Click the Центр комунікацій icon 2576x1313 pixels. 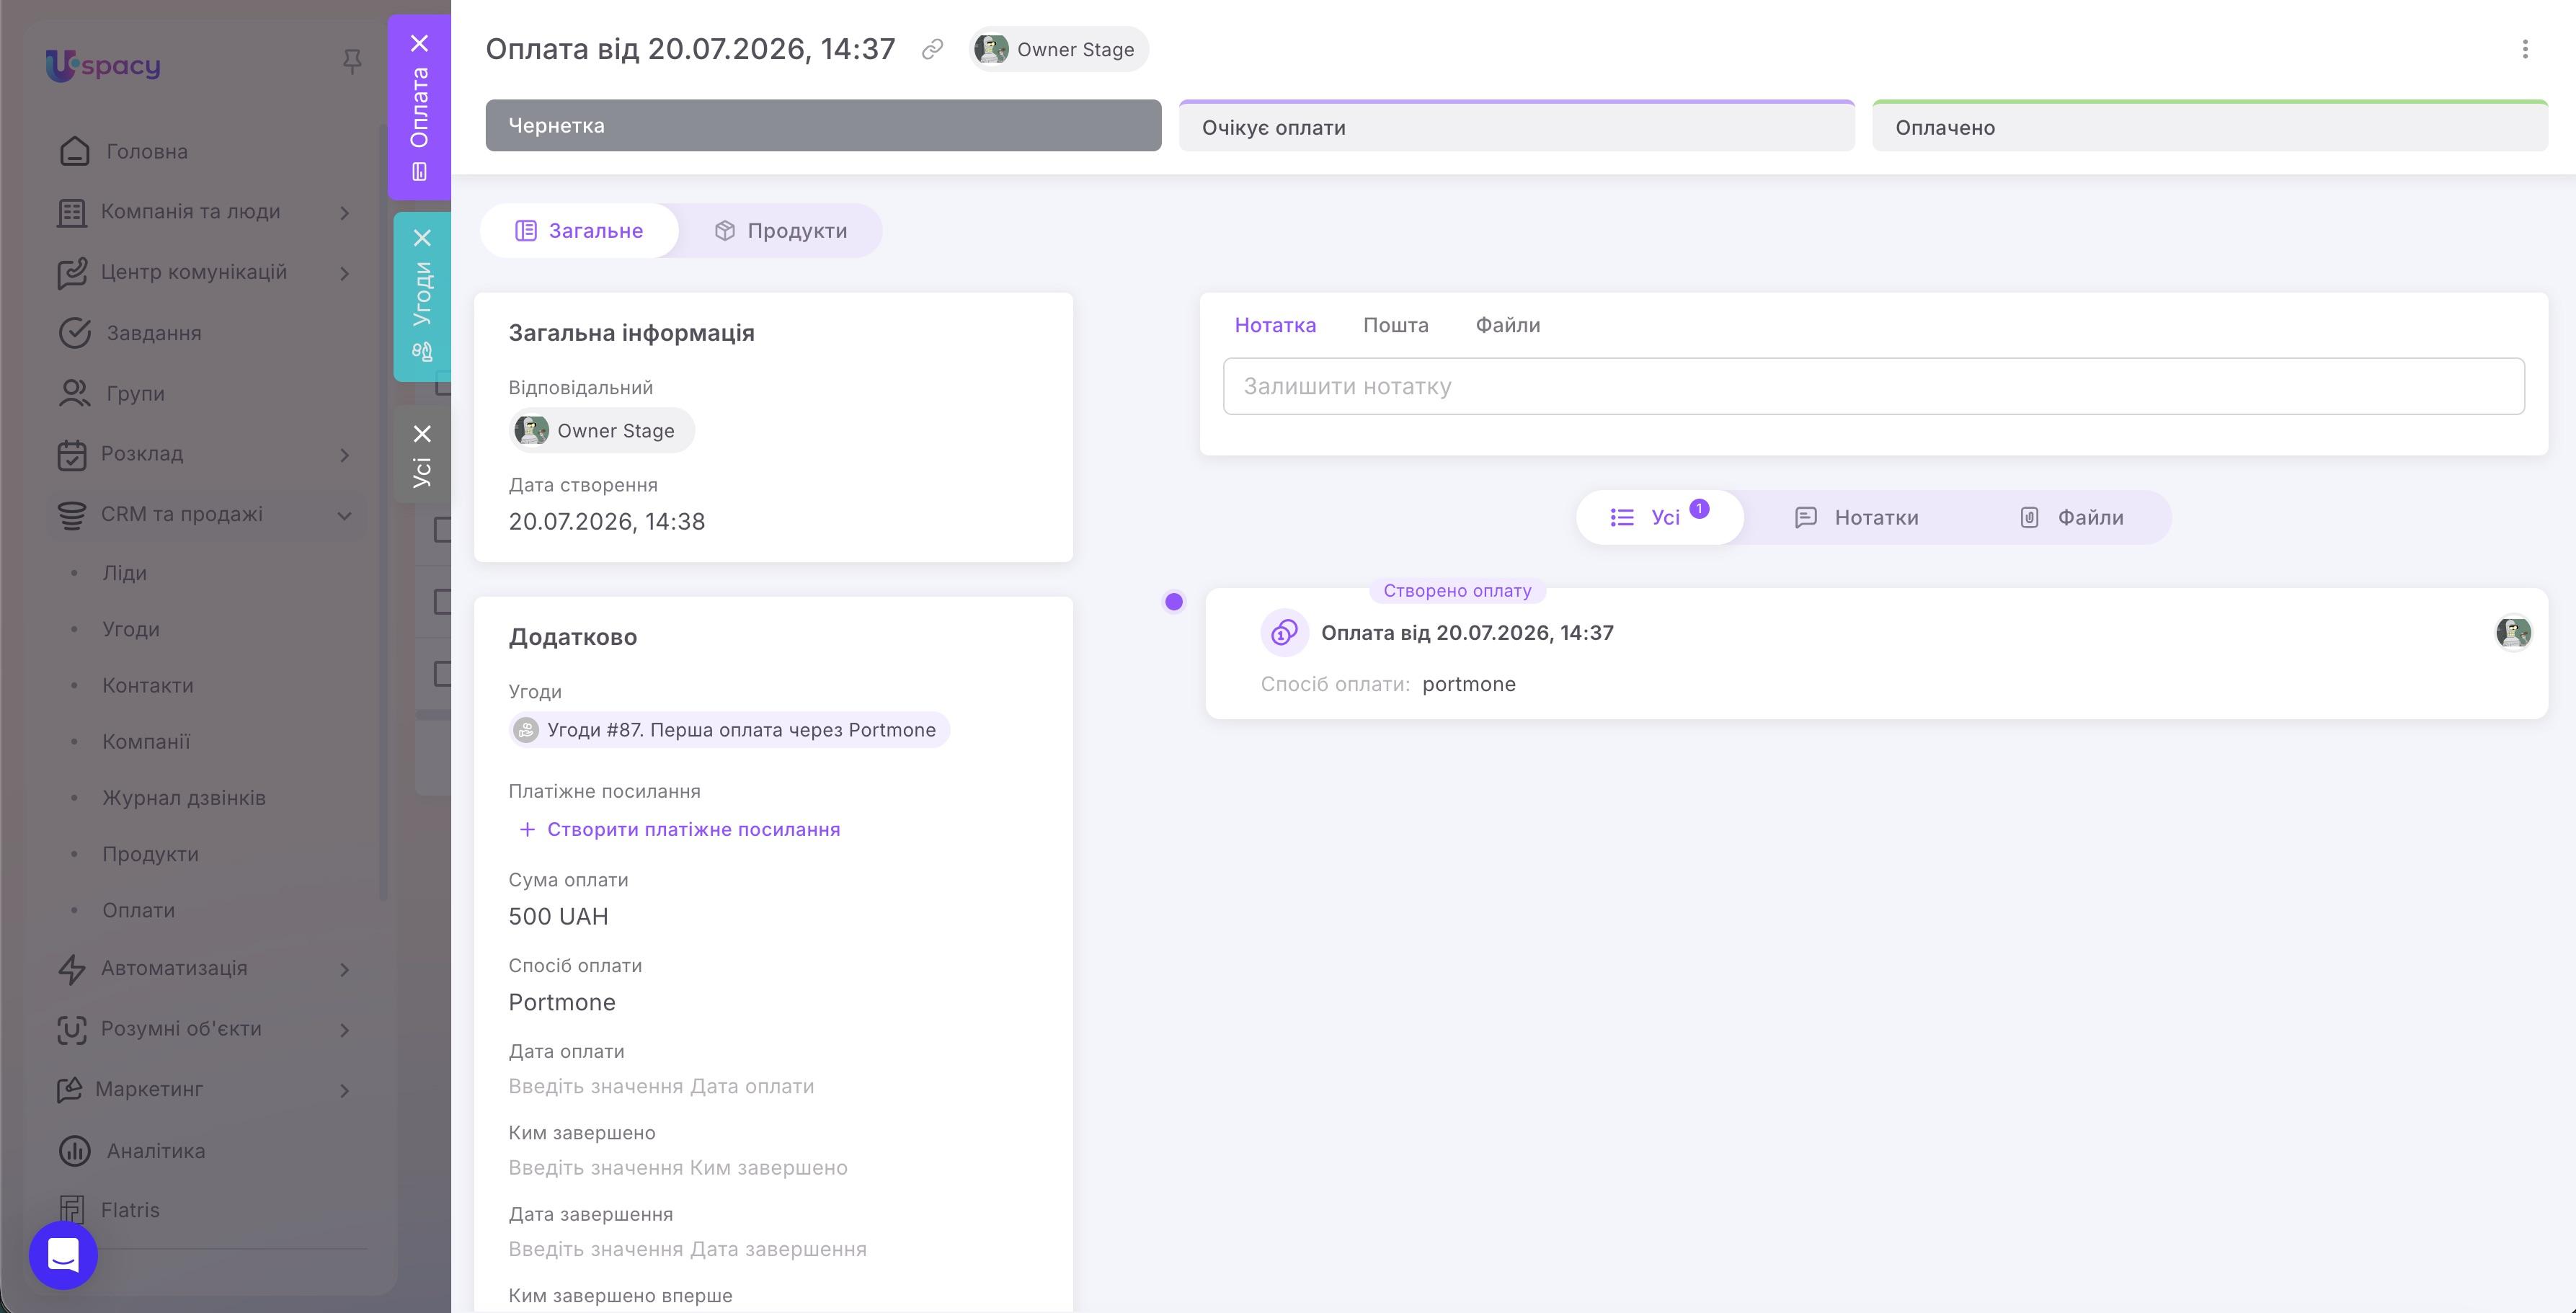tap(71, 273)
